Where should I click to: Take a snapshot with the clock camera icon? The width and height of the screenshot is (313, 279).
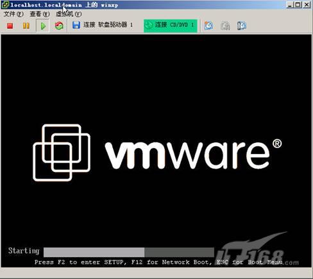point(208,26)
